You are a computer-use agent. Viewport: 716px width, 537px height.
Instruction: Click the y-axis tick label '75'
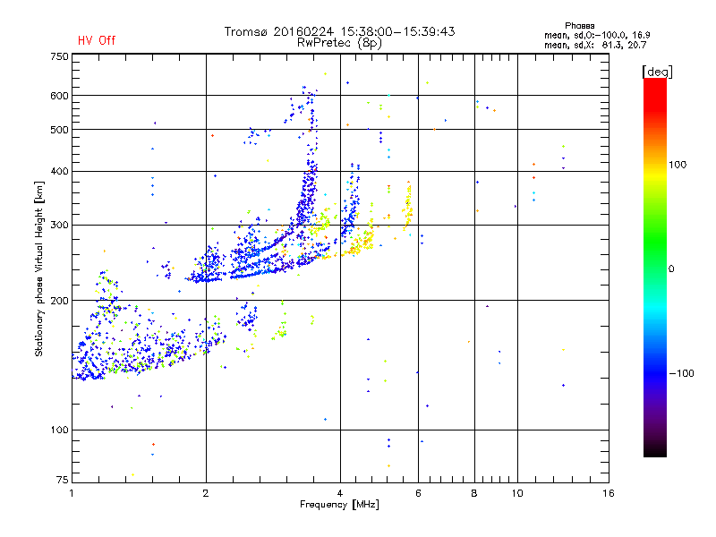(62, 480)
